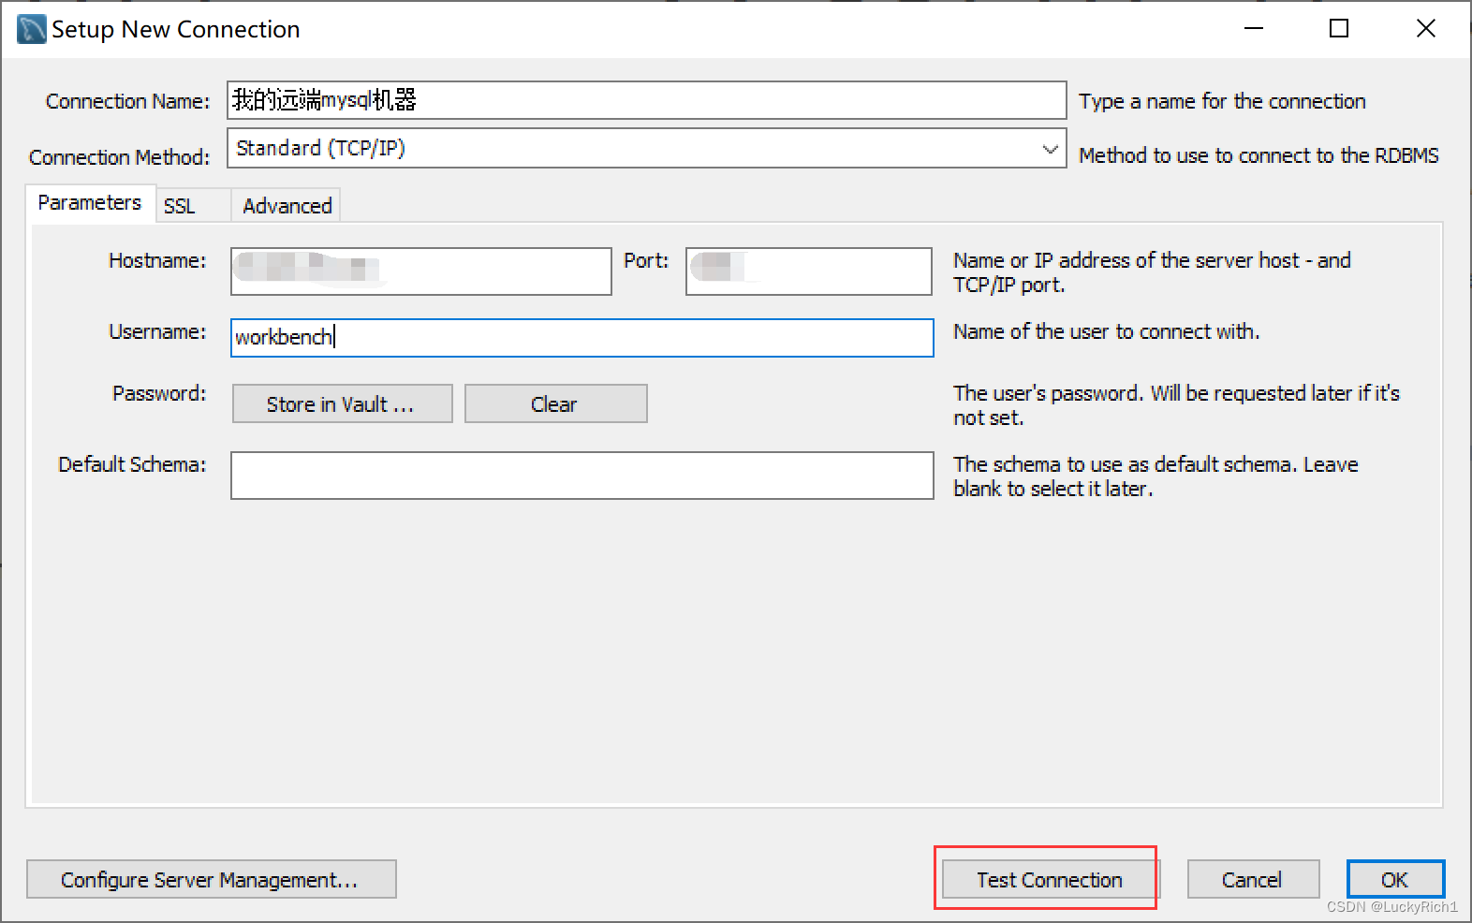This screenshot has width=1472, height=923.
Task: Click the MySQL Workbench title bar icon
Action: click(31, 29)
